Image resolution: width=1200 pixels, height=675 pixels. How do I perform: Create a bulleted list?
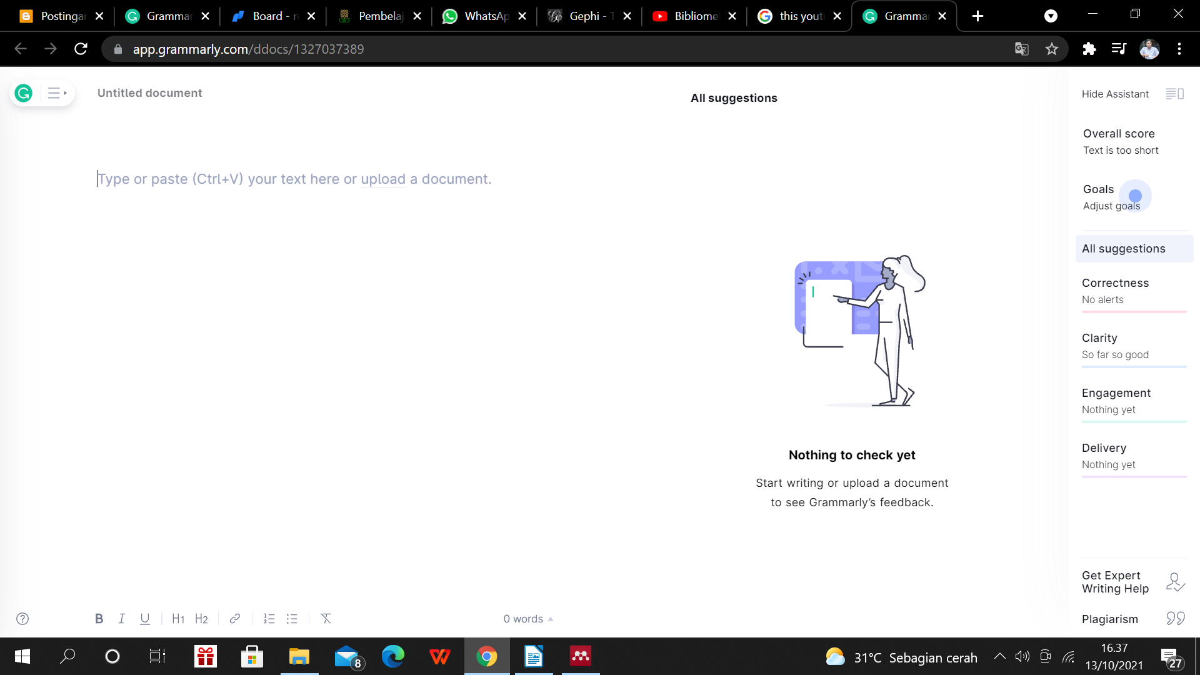(292, 619)
